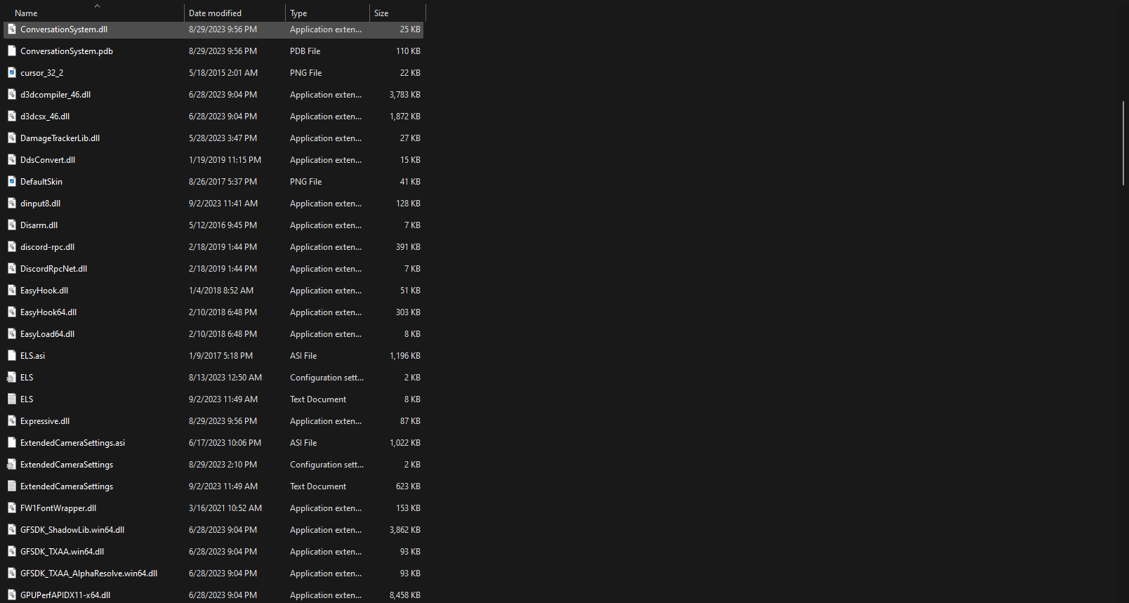Click the cursor_32_2 PNG file icon
Screen dimensions: 1129x603
[x=12, y=73]
